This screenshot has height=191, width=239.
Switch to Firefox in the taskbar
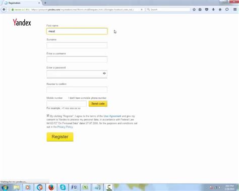(51, 187)
